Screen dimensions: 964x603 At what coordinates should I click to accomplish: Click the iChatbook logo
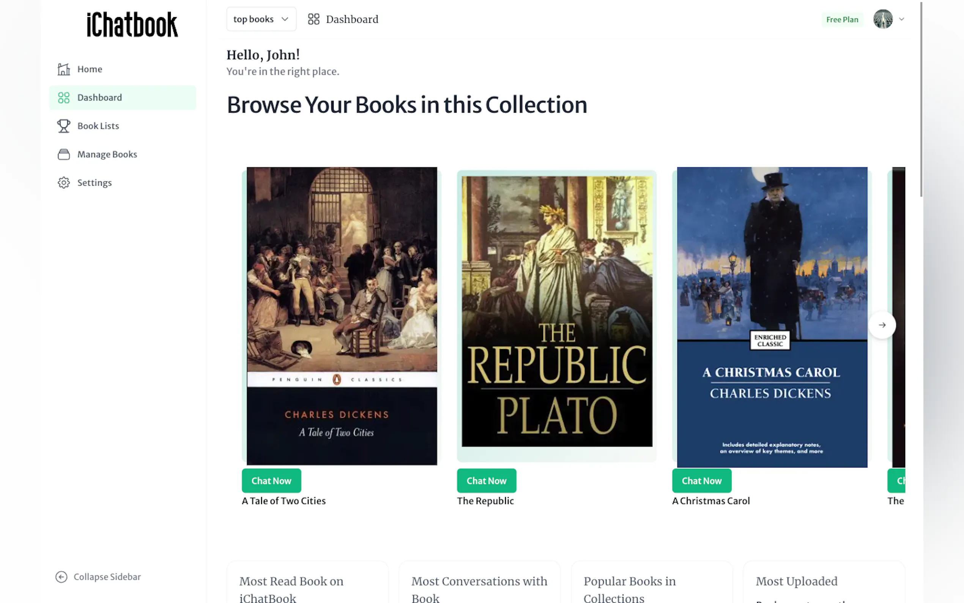[x=132, y=25]
